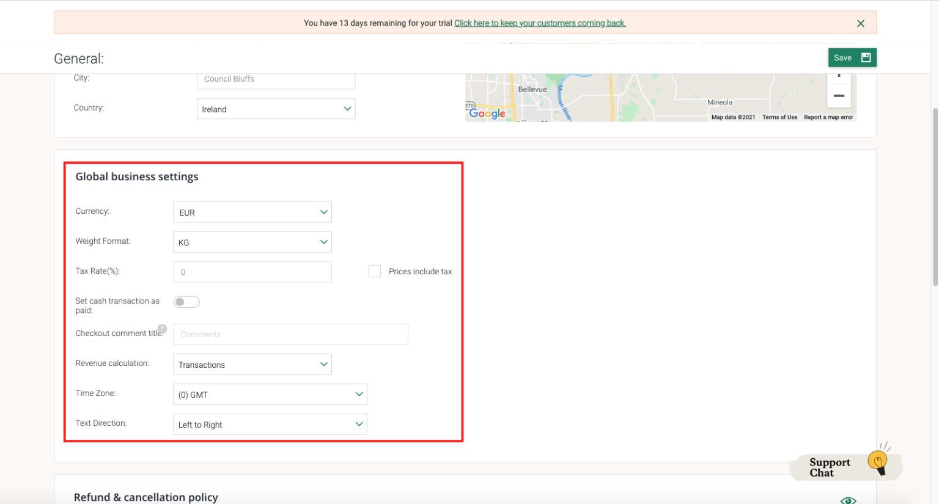Viewport: 939px width, 504px height.
Task: Expand the Weight Format dropdown
Action: click(252, 242)
